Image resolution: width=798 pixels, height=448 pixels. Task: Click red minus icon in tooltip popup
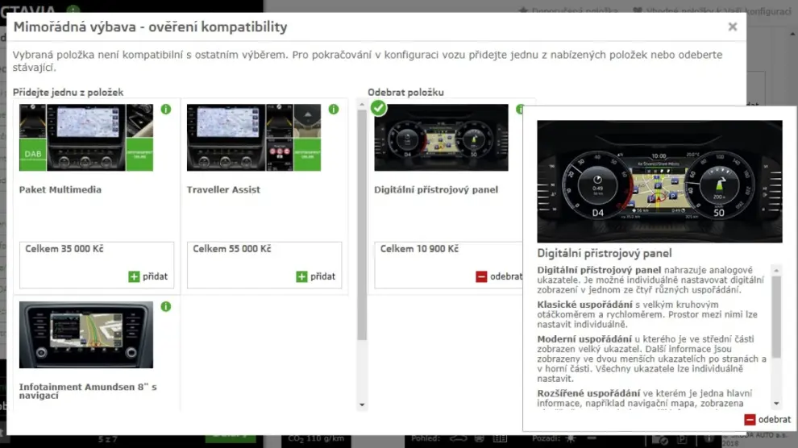[750, 420]
